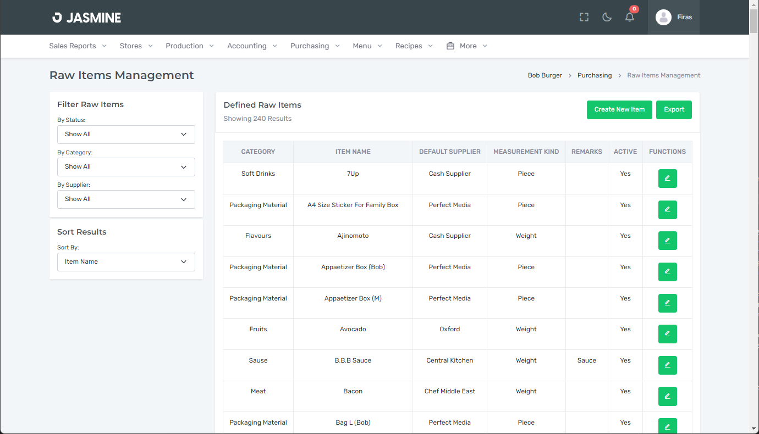Open the Sales Reports menu
The height and width of the screenshot is (434, 759).
78,46
